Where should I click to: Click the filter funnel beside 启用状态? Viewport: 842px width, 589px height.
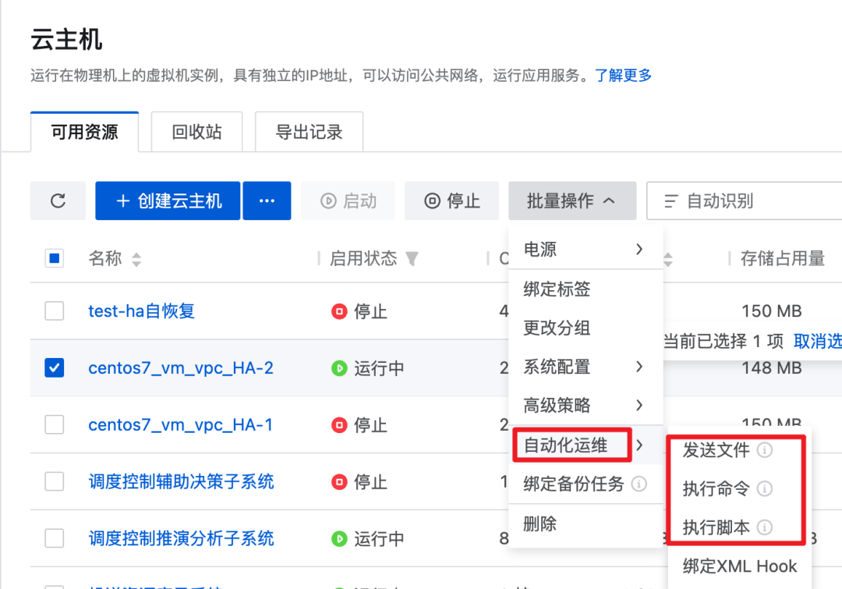(412, 259)
